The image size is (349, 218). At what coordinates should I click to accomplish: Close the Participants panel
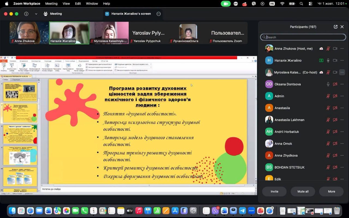[x=342, y=27]
